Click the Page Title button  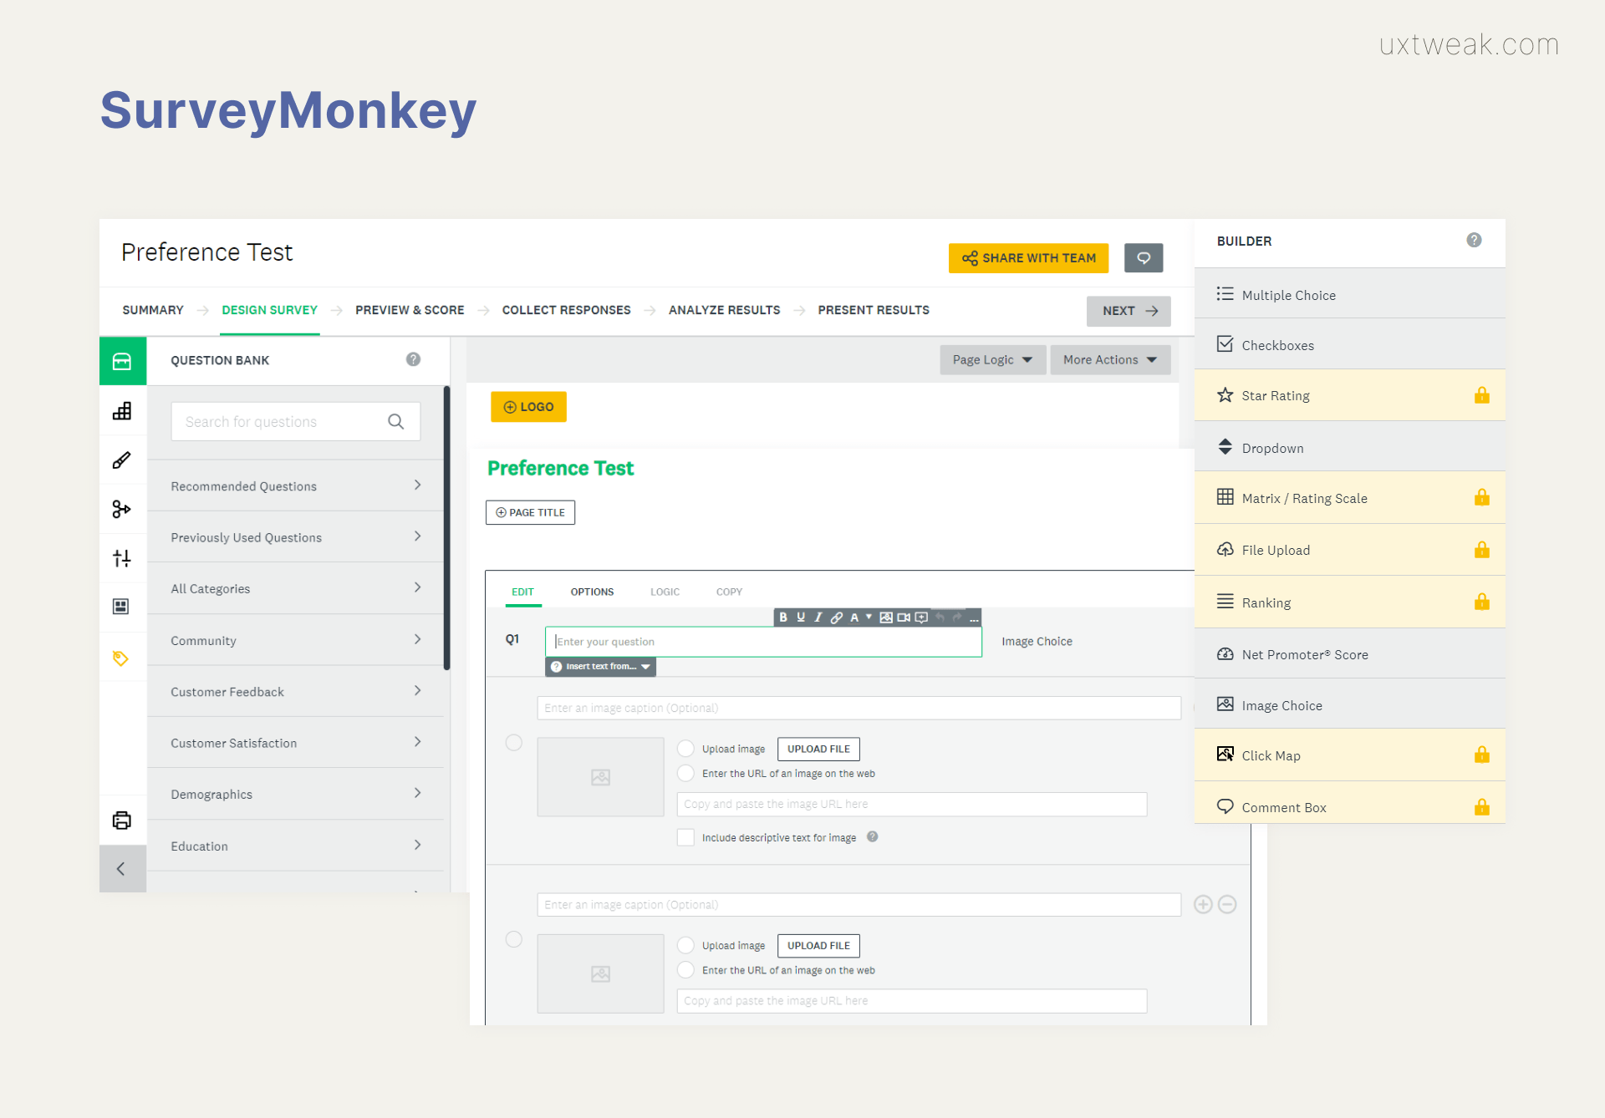coord(530,512)
